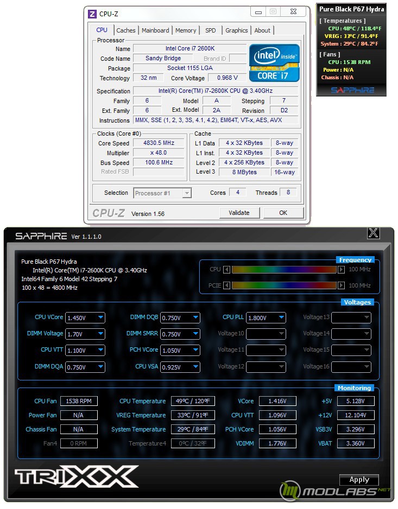Click the VBAT 3.360V monitoring value
The image size is (398, 509).
356,443
